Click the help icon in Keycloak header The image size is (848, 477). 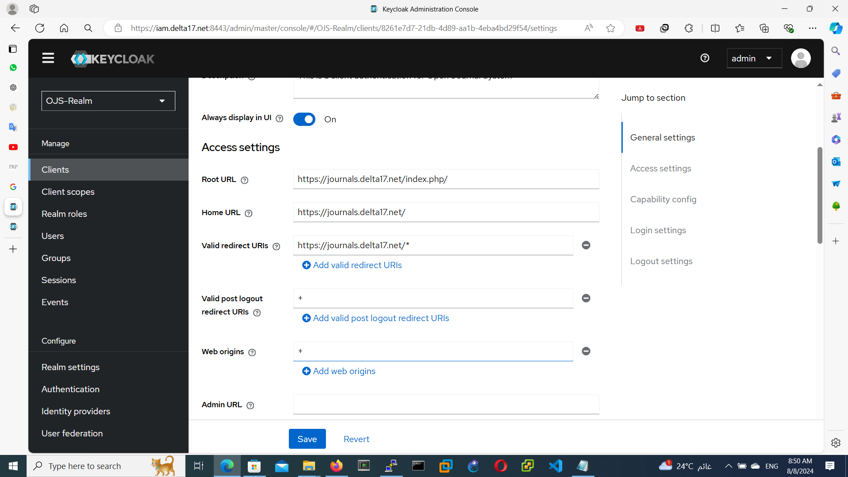(705, 58)
